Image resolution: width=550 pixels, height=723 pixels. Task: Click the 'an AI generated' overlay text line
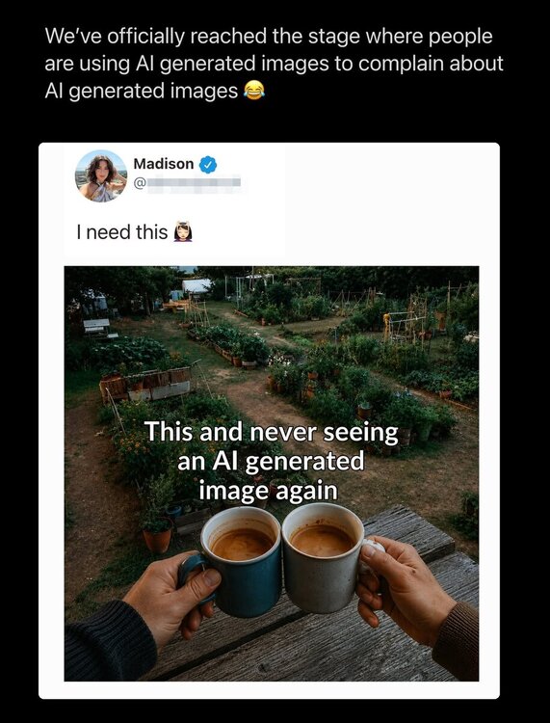tap(271, 462)
